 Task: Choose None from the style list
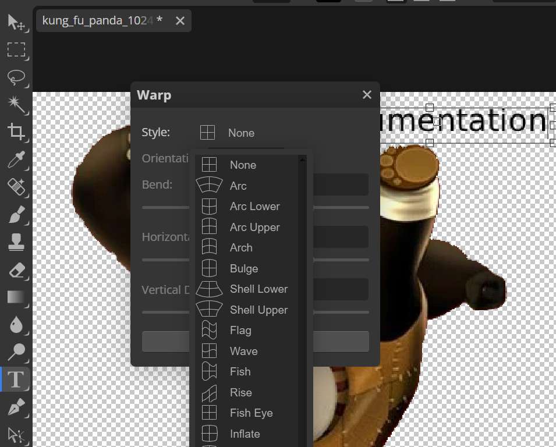click(246, 165)
